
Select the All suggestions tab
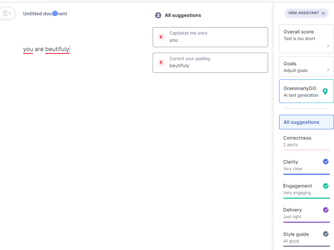306,122
